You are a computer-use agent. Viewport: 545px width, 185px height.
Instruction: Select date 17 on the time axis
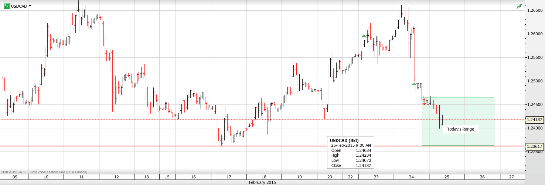click(x=228, y=177)
